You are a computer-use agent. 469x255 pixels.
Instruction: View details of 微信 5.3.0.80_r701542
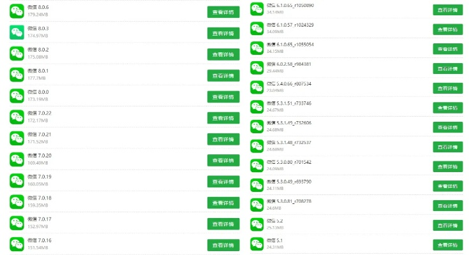[x=448, y=166]
